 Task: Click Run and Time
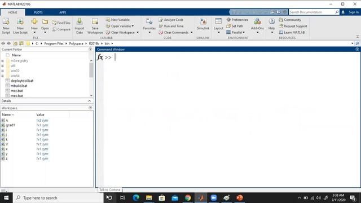point(171,26)
